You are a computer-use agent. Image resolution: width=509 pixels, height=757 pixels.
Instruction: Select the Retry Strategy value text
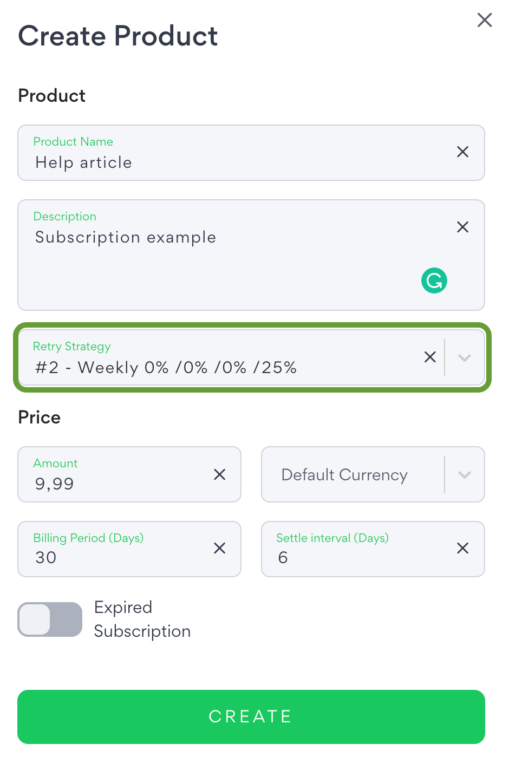pyautogui.click(x=166, y=368)
